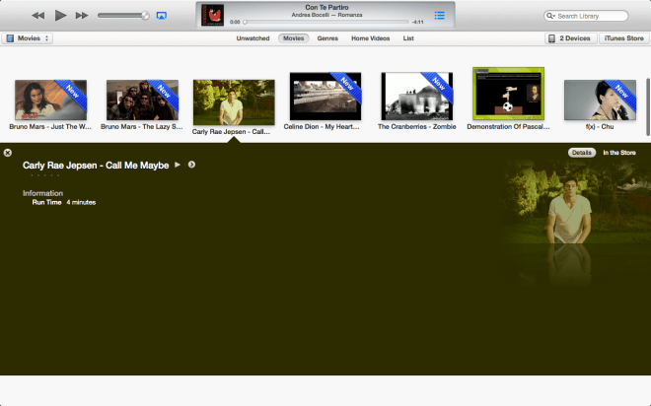Open the Home Videos tab
Image resolution: width=651 pixels, height=406 pixels.
tap(370, 38)
